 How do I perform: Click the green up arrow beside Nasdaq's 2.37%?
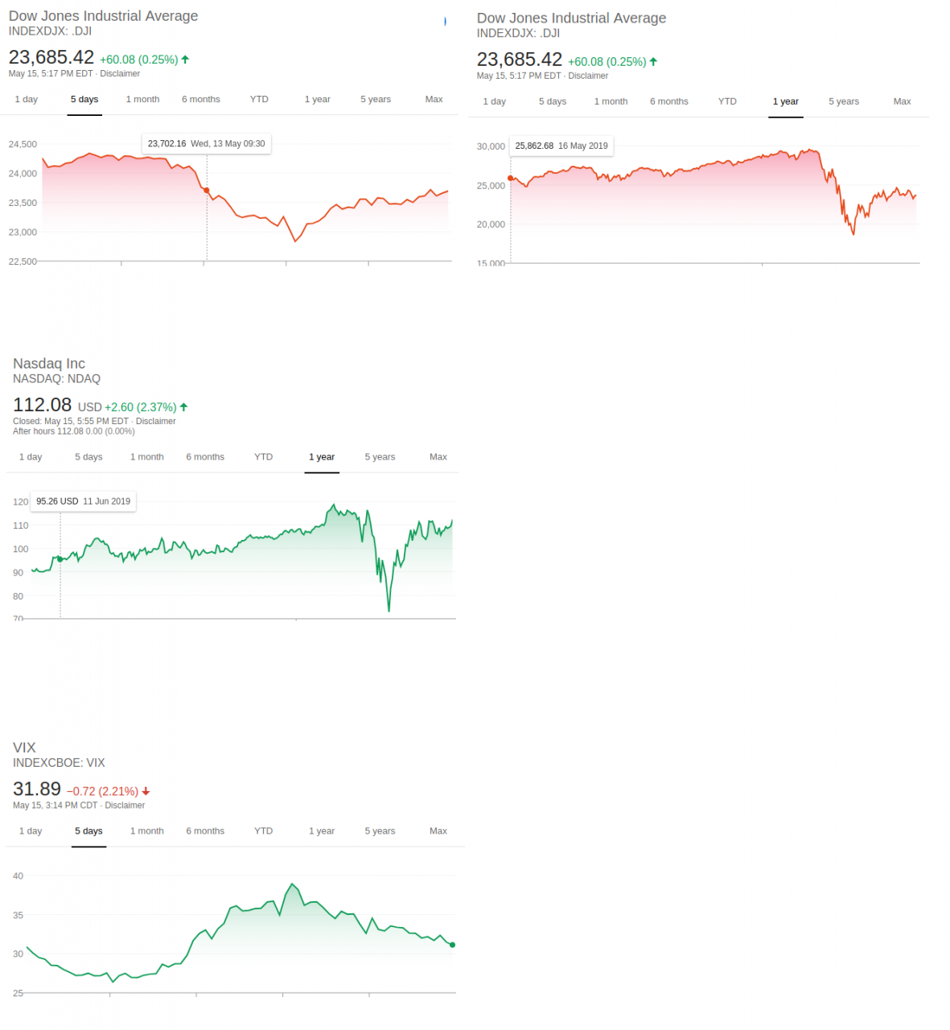[x=184, y=407]
